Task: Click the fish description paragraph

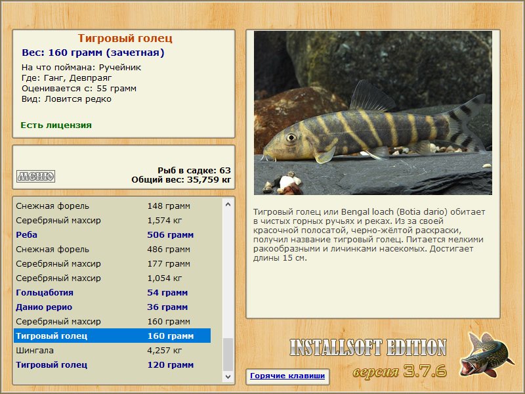Action: point(369,235)
